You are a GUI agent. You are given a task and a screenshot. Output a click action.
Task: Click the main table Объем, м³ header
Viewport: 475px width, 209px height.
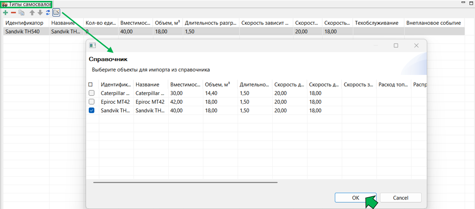click(x=168, y=23)
